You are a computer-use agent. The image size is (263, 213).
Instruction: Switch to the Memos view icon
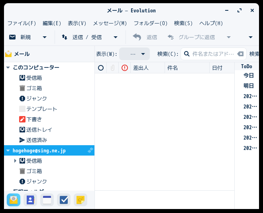(x=80, y=200)
